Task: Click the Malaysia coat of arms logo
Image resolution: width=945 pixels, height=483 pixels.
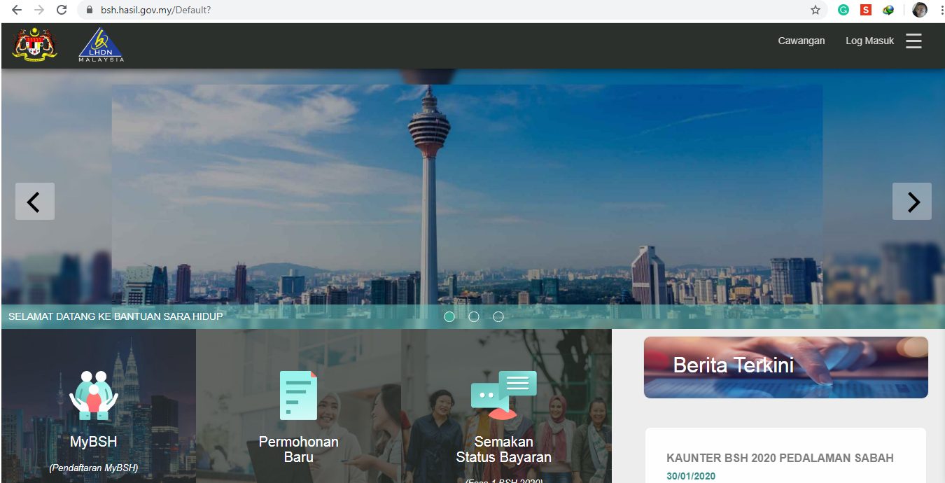Action: tap(35, 45)
